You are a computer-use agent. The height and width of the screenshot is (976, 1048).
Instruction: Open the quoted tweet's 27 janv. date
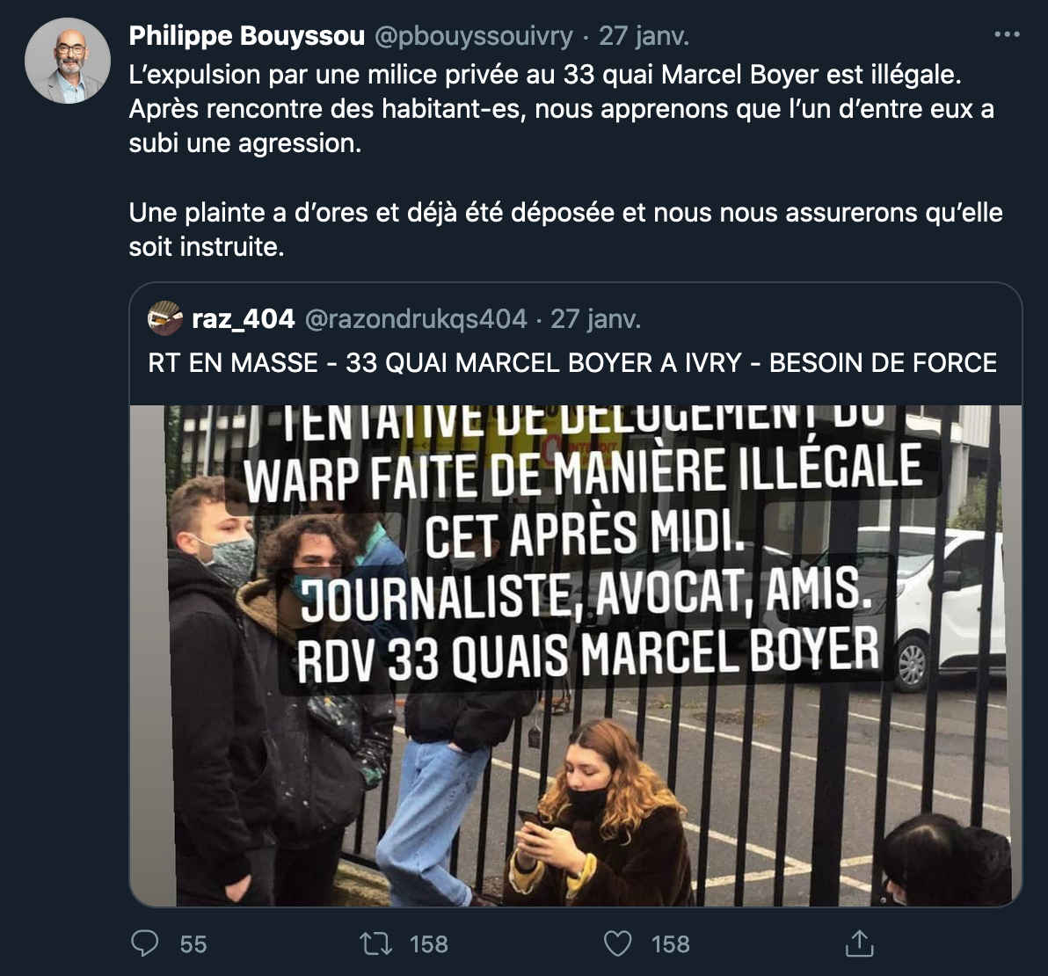pyautogui.click(x=595, y=319)
